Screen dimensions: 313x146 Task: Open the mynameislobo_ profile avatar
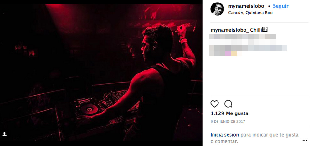[217, 9]
